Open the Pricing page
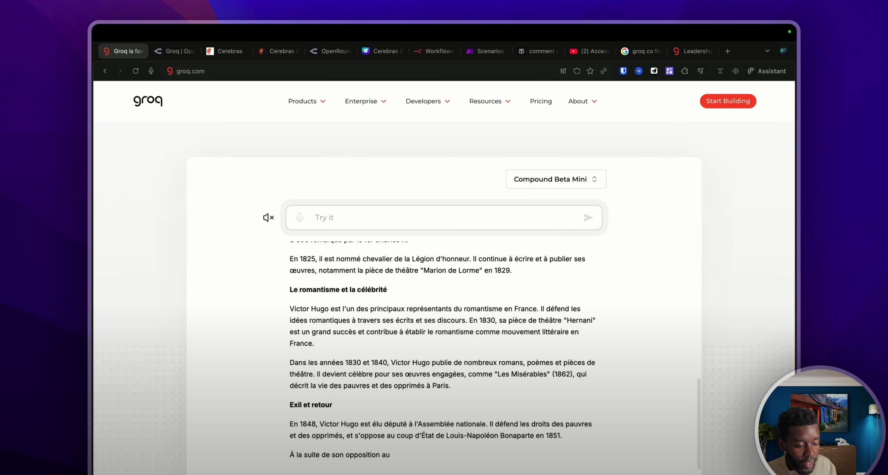 [x=541, y=101]
